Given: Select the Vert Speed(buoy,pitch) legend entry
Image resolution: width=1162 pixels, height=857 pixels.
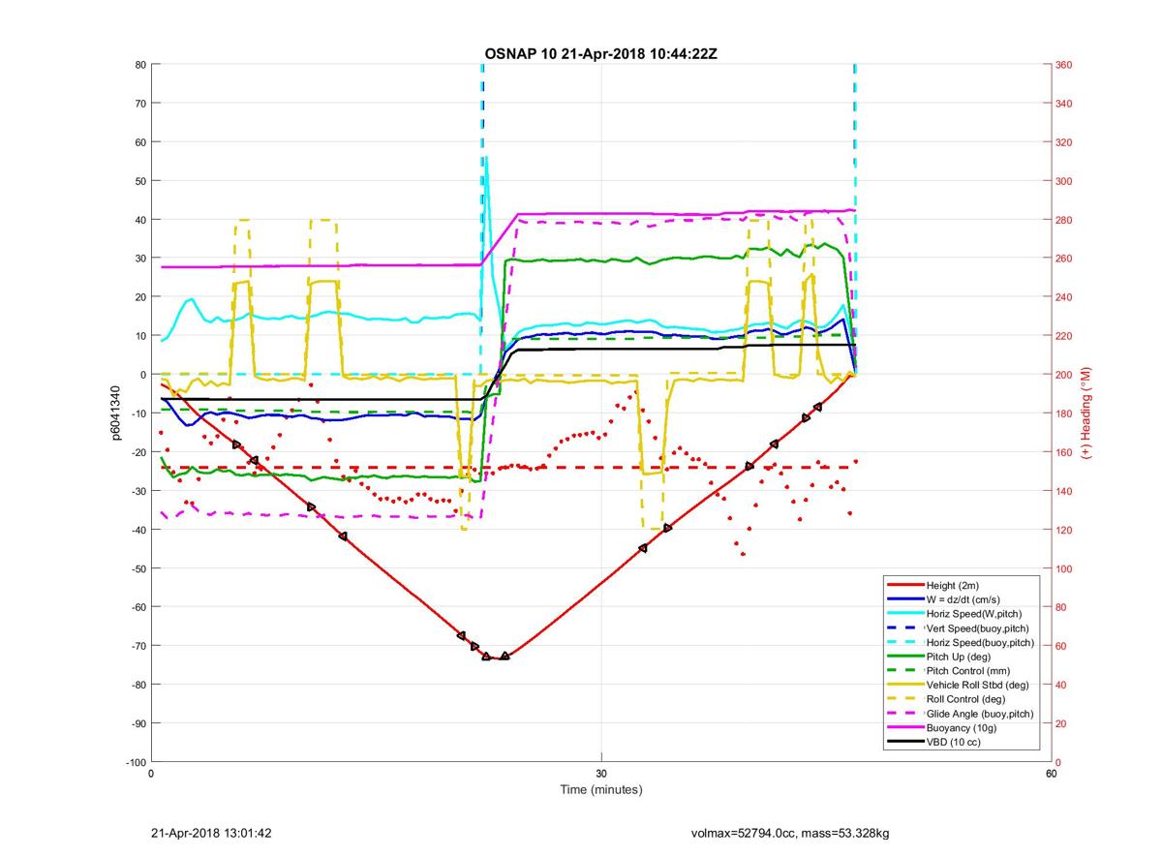Looking at the screenshot, I should (x=961, y=628).
